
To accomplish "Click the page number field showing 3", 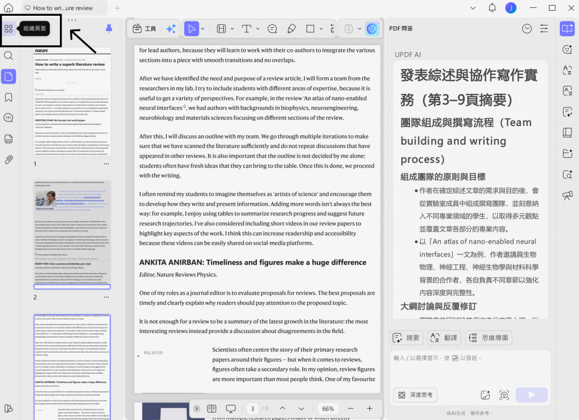I will pyautogui.click(x=253, y=409).
